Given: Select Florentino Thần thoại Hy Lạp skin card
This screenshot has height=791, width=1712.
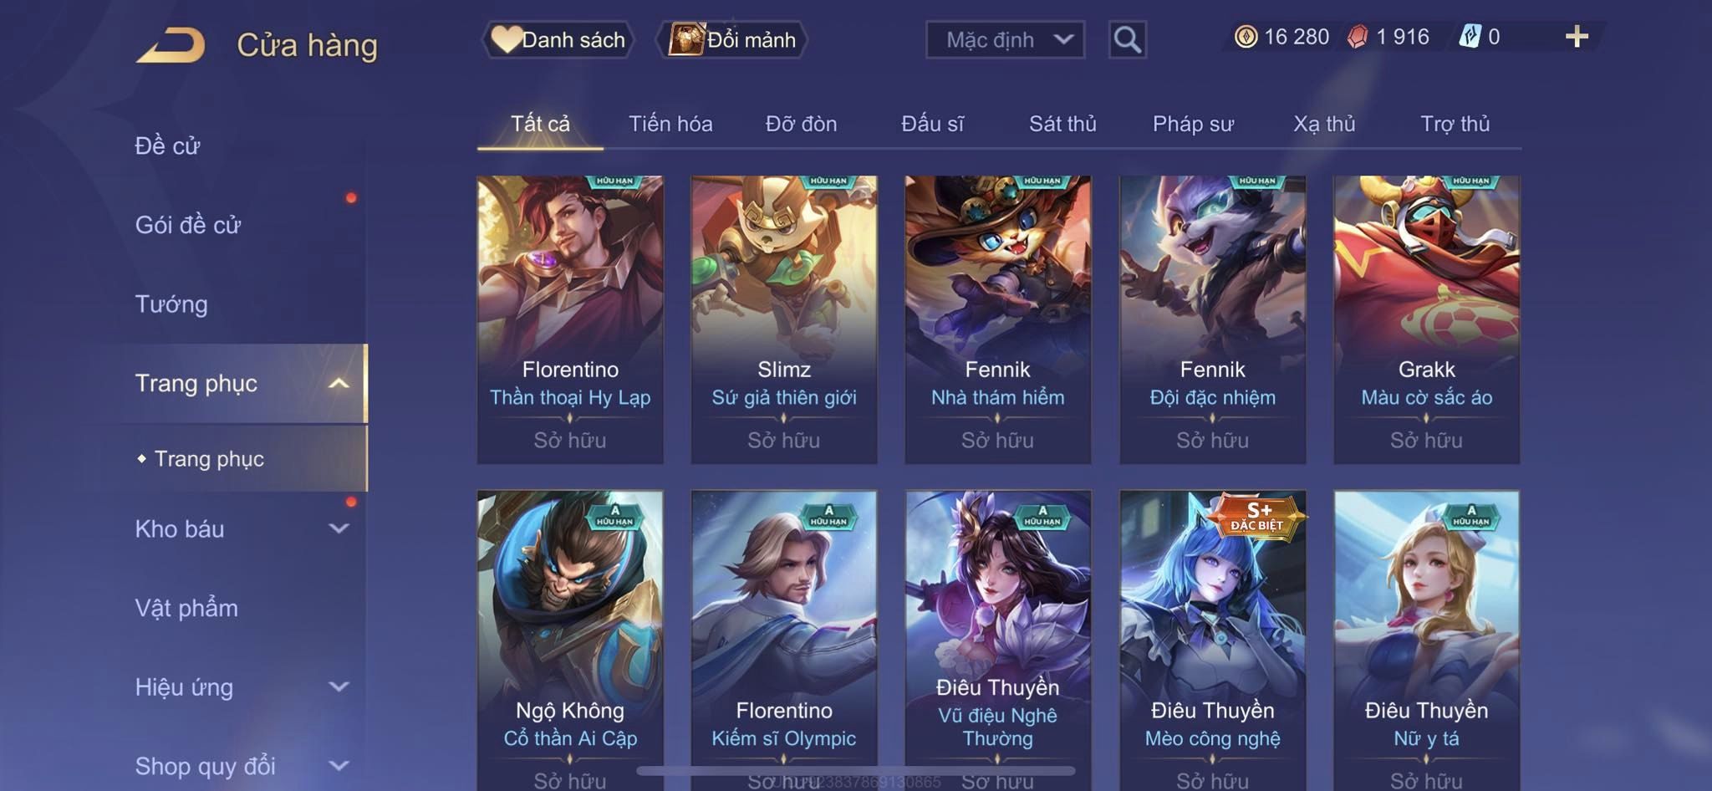Looking at the screenshot, I should 570,319.
